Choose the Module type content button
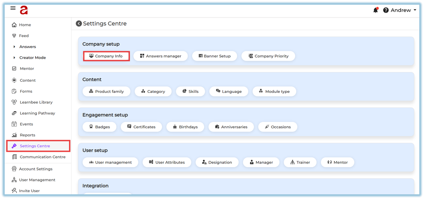The width and height of the screenshot is (424, 199). tap(274, 92)
